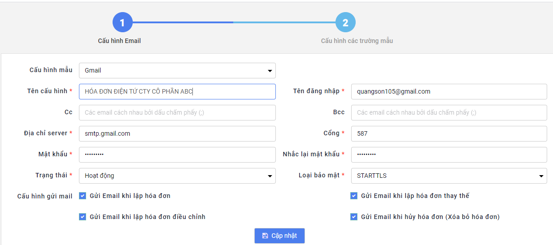This screenshot has width=553, height=245.
Task: Focus the Tên cấu hình input field
Action: point(177,91)
